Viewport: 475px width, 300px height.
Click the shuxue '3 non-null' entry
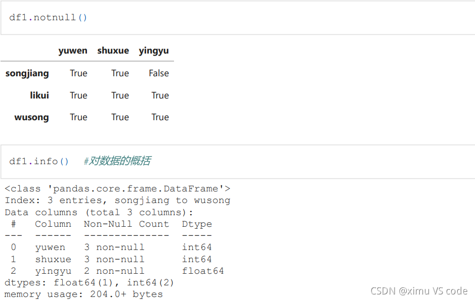pyautogui.click(x=114, y=259)
